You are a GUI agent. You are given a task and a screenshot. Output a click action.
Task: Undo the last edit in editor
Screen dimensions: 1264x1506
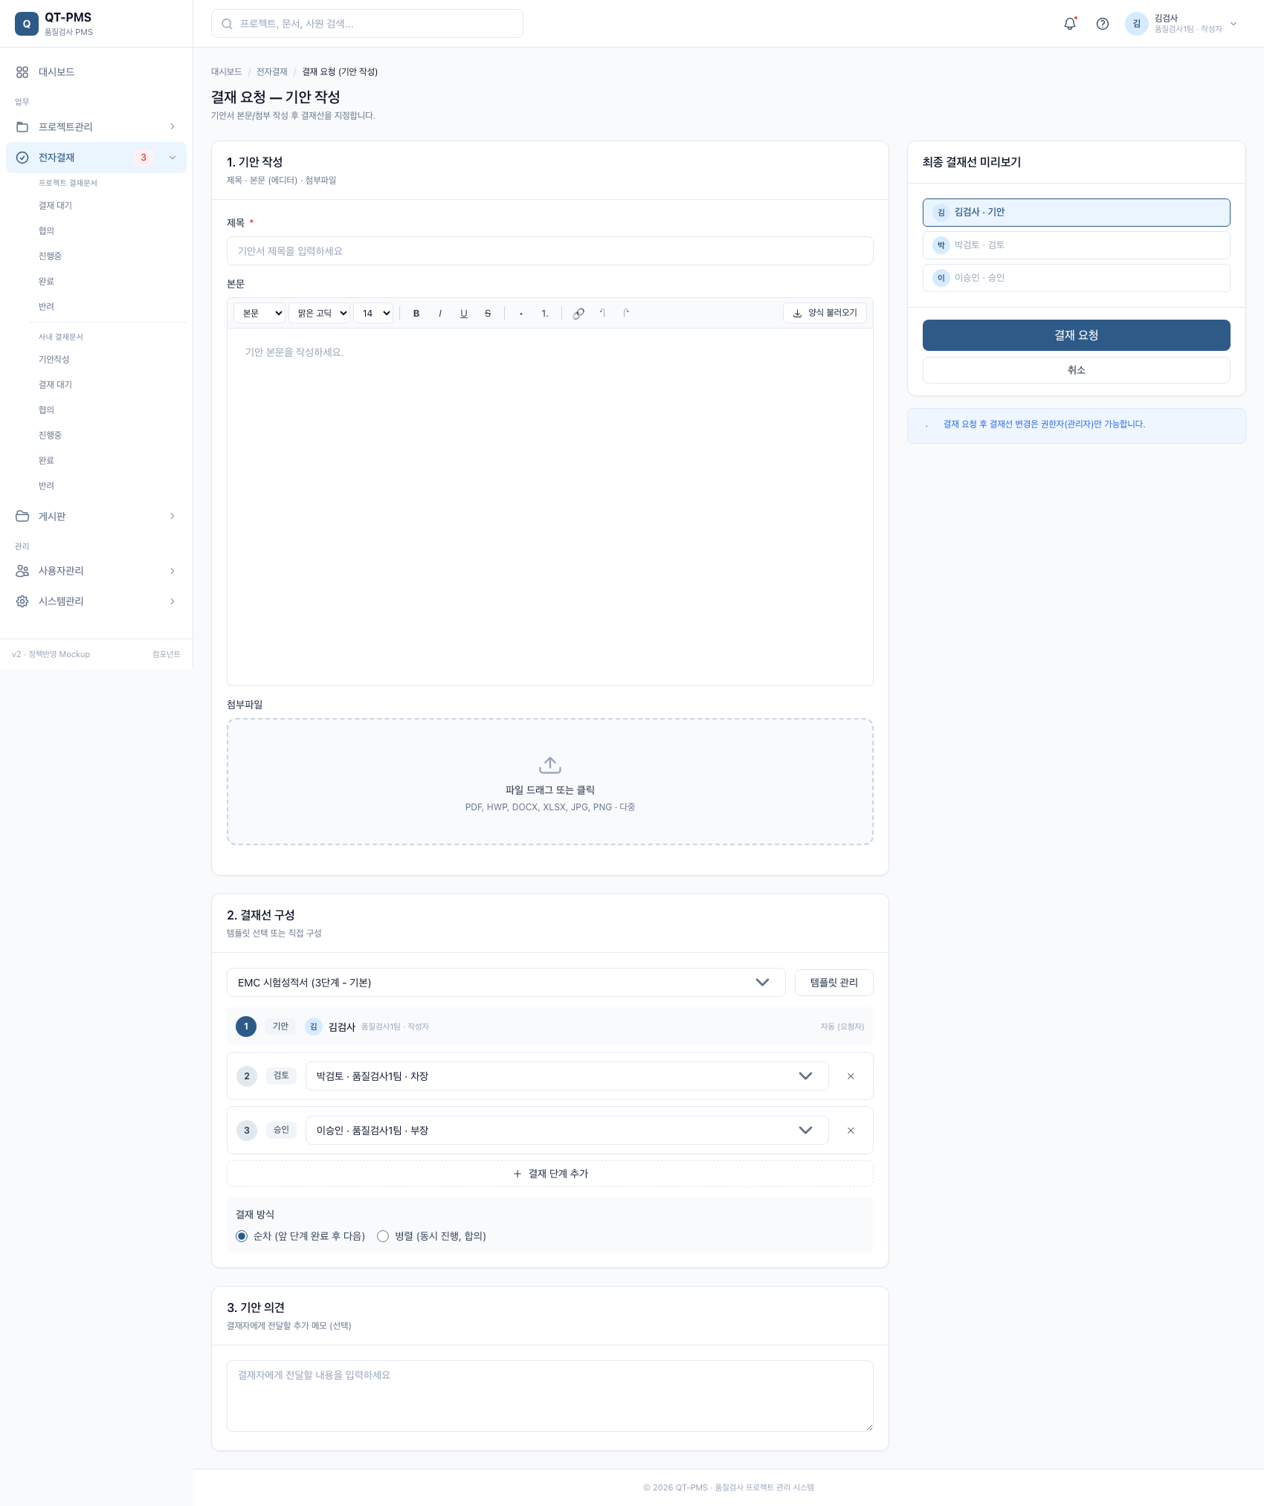602,314
